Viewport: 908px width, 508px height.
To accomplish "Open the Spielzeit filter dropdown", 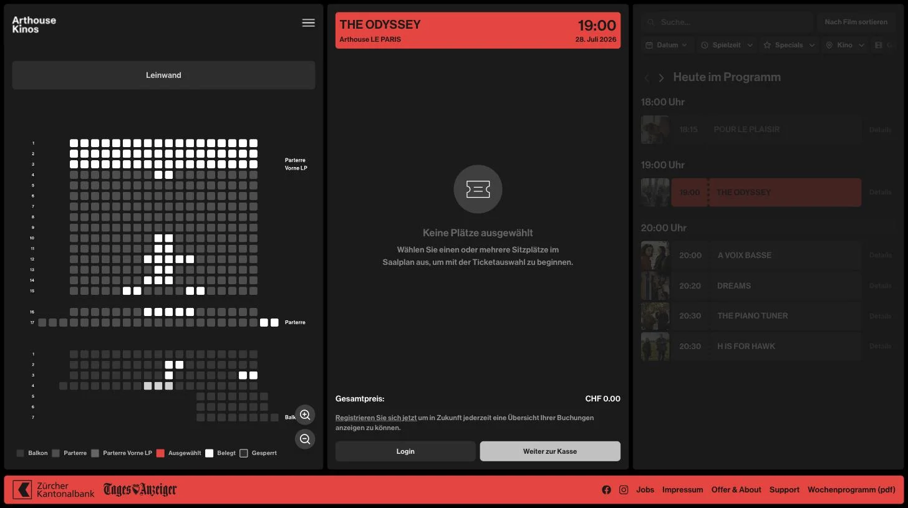I will [727, 45].
